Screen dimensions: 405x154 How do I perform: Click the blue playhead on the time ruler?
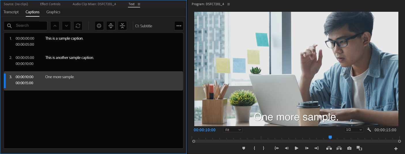330,137
